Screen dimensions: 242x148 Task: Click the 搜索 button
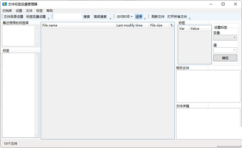pos(87,17)
